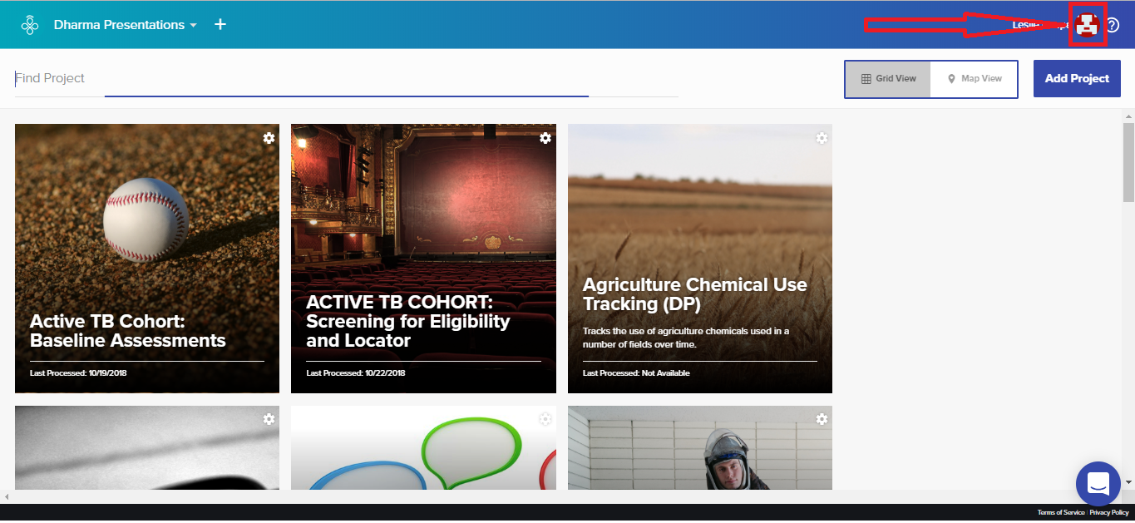Open Active TB Cohort Baseline Assessments project
1135x523 pixels.
tap(147, 259)
